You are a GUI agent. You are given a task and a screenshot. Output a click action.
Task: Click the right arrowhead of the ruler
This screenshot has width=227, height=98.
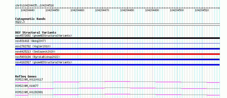tap(219, 8)
